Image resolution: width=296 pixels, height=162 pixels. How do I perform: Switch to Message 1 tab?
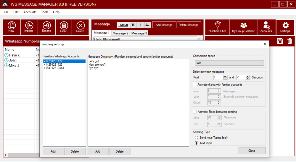click(102, 33)
